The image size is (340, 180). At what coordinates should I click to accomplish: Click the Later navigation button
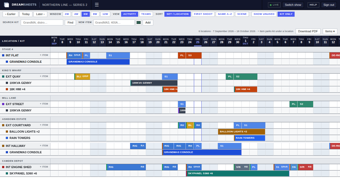(x=40, y=14)
